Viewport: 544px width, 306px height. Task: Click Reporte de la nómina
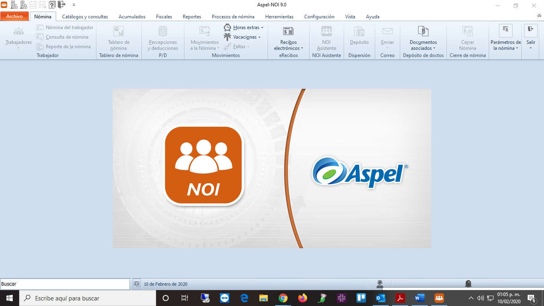pos(63,47)
